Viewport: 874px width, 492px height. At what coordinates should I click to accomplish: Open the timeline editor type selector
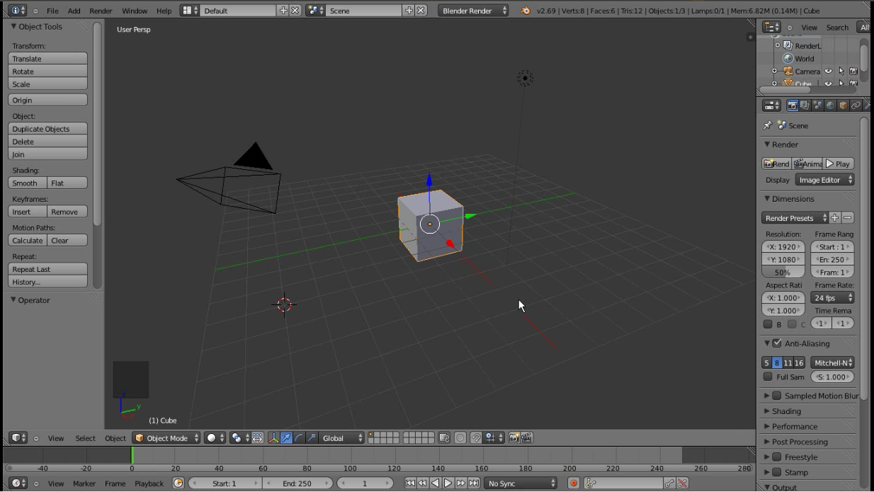click(x=18, y=484)
